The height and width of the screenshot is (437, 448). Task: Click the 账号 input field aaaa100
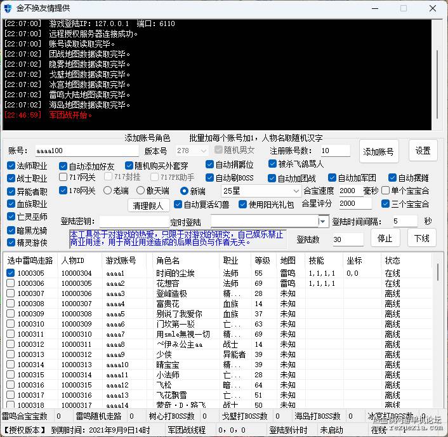87,151
